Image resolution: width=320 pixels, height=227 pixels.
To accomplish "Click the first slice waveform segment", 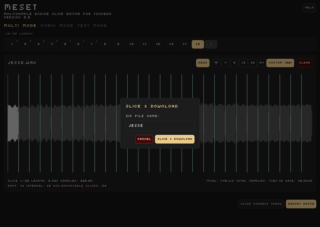I will (x=13, y=123).
